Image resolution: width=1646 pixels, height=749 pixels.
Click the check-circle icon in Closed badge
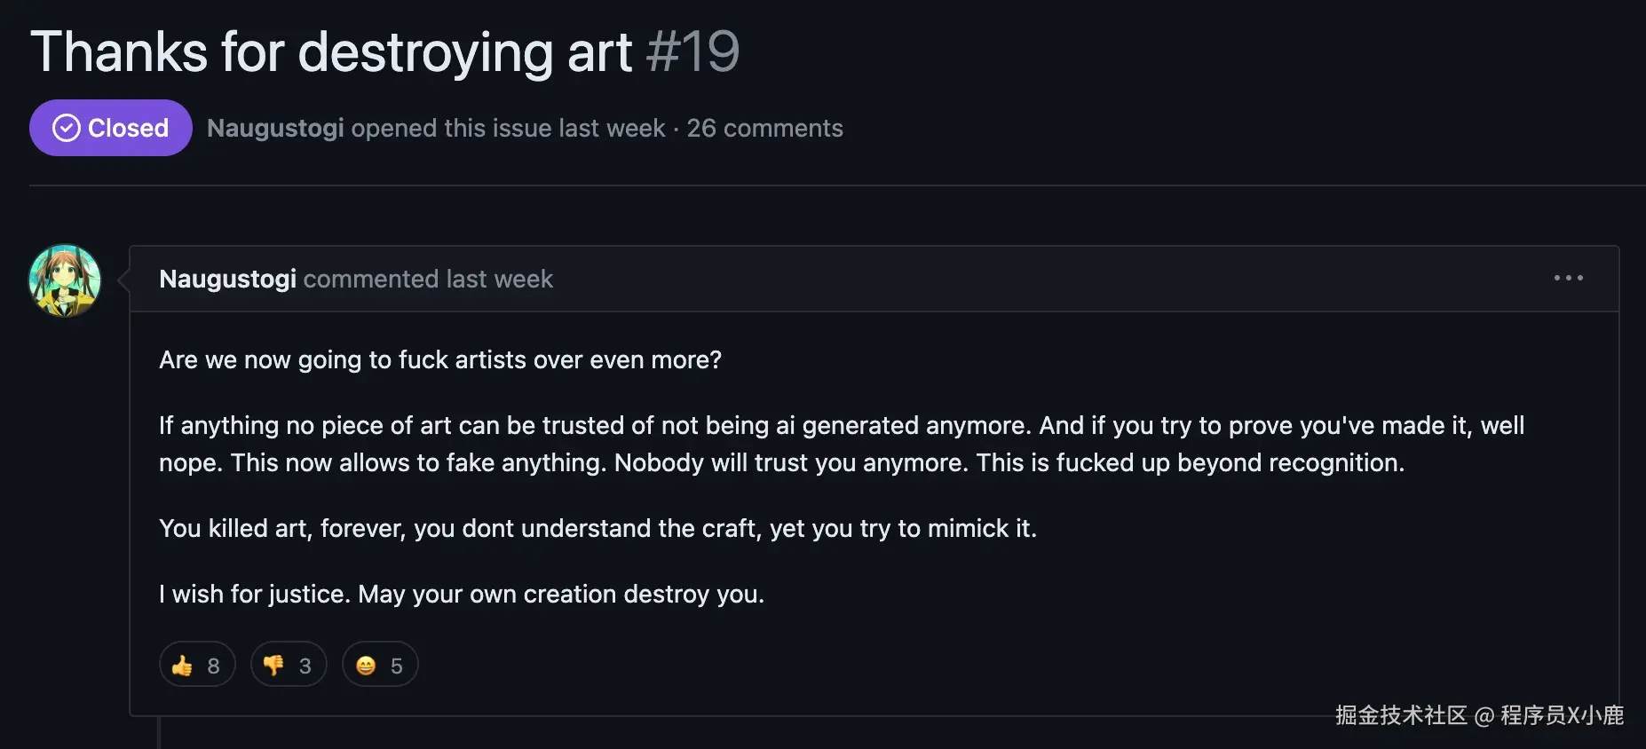click(x=67, y=128)
